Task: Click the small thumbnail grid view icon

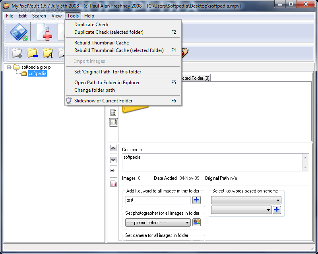Action: click(x=113, y=122)
